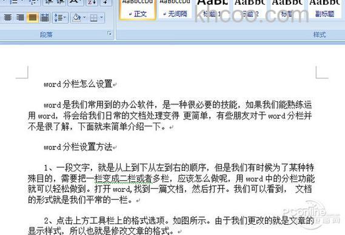The width and height of the screenshot is (345, 235).
Task: Click line '的形式就是我们平常的一栏。'
Action: [x=81, y=200]
